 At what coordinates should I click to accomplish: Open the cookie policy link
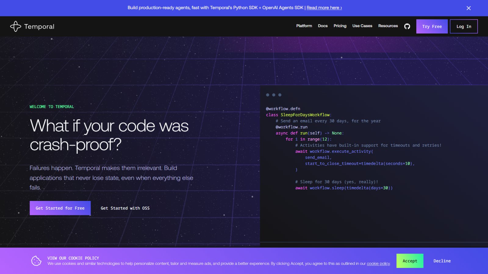click(x=378, y=264)
